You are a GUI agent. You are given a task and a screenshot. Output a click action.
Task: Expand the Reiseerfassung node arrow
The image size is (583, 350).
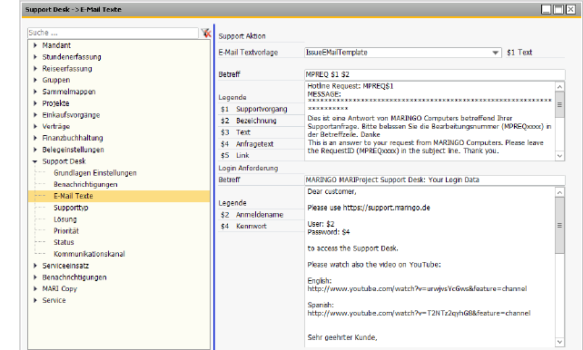35,68
